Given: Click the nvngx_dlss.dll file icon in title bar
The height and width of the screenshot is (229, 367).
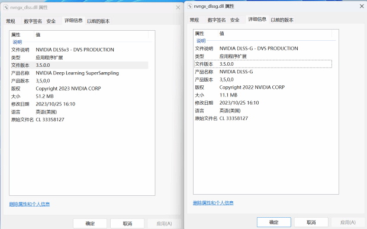Looking at the screenshot, I should pos(6,7).
